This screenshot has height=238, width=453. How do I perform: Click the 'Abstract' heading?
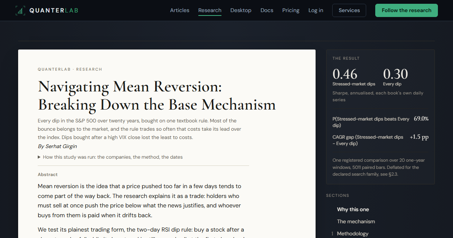point(48,175)
